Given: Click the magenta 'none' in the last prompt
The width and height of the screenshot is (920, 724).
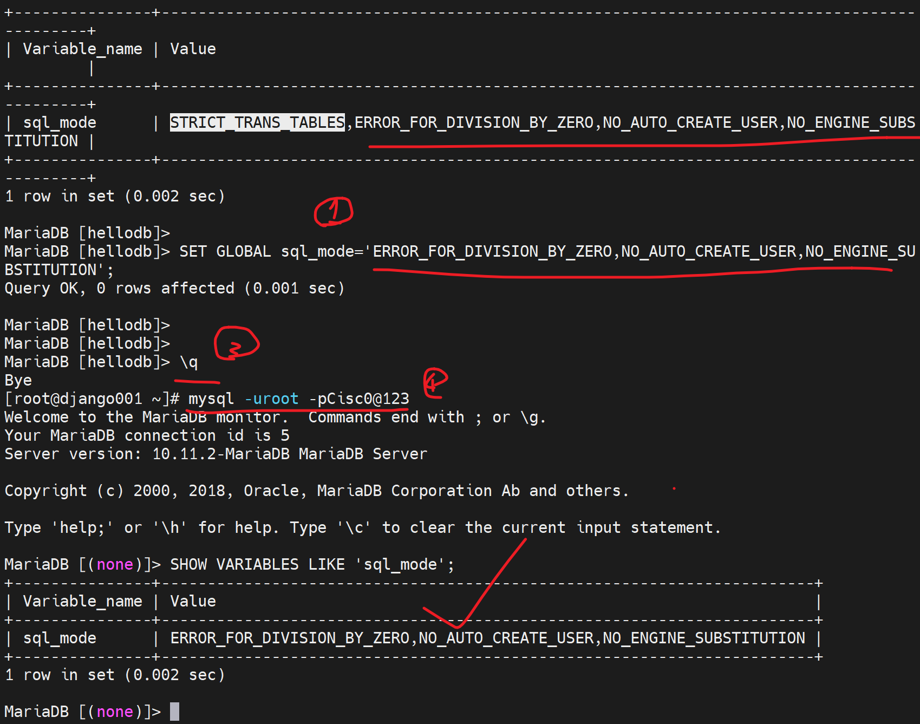Looking at the screenshot, I should point(115,712).
